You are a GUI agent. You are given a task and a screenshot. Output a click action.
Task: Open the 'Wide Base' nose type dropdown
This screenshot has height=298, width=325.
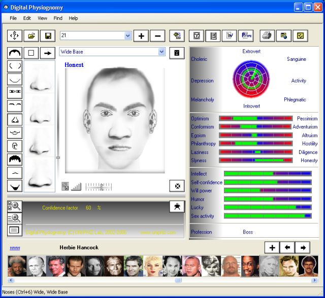coord(161,52)
